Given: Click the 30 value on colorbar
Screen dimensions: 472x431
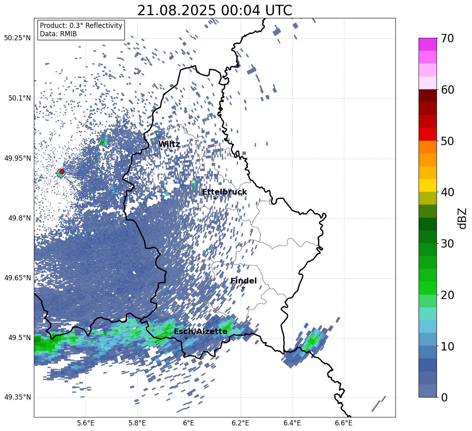Looking at the screenshot, I should tap(448, 244).
